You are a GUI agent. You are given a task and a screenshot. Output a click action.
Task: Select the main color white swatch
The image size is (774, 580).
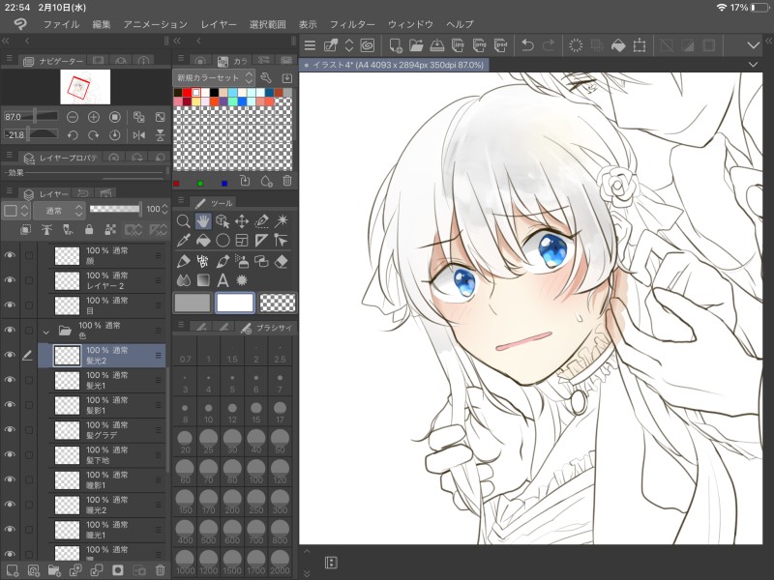[235, 303]
